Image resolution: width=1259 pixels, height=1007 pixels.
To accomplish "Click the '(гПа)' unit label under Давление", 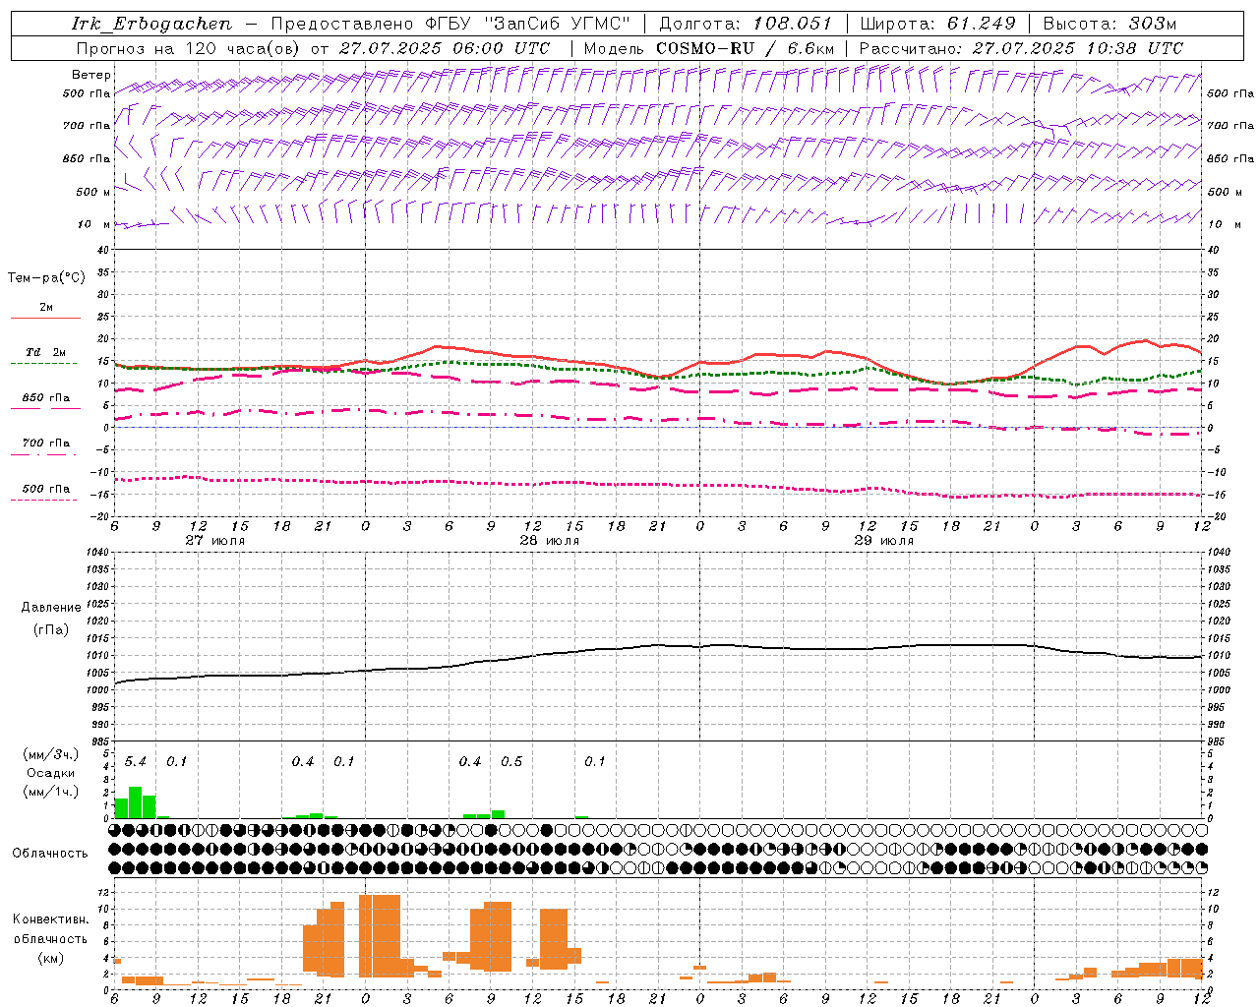I will (x=51, y=629).
